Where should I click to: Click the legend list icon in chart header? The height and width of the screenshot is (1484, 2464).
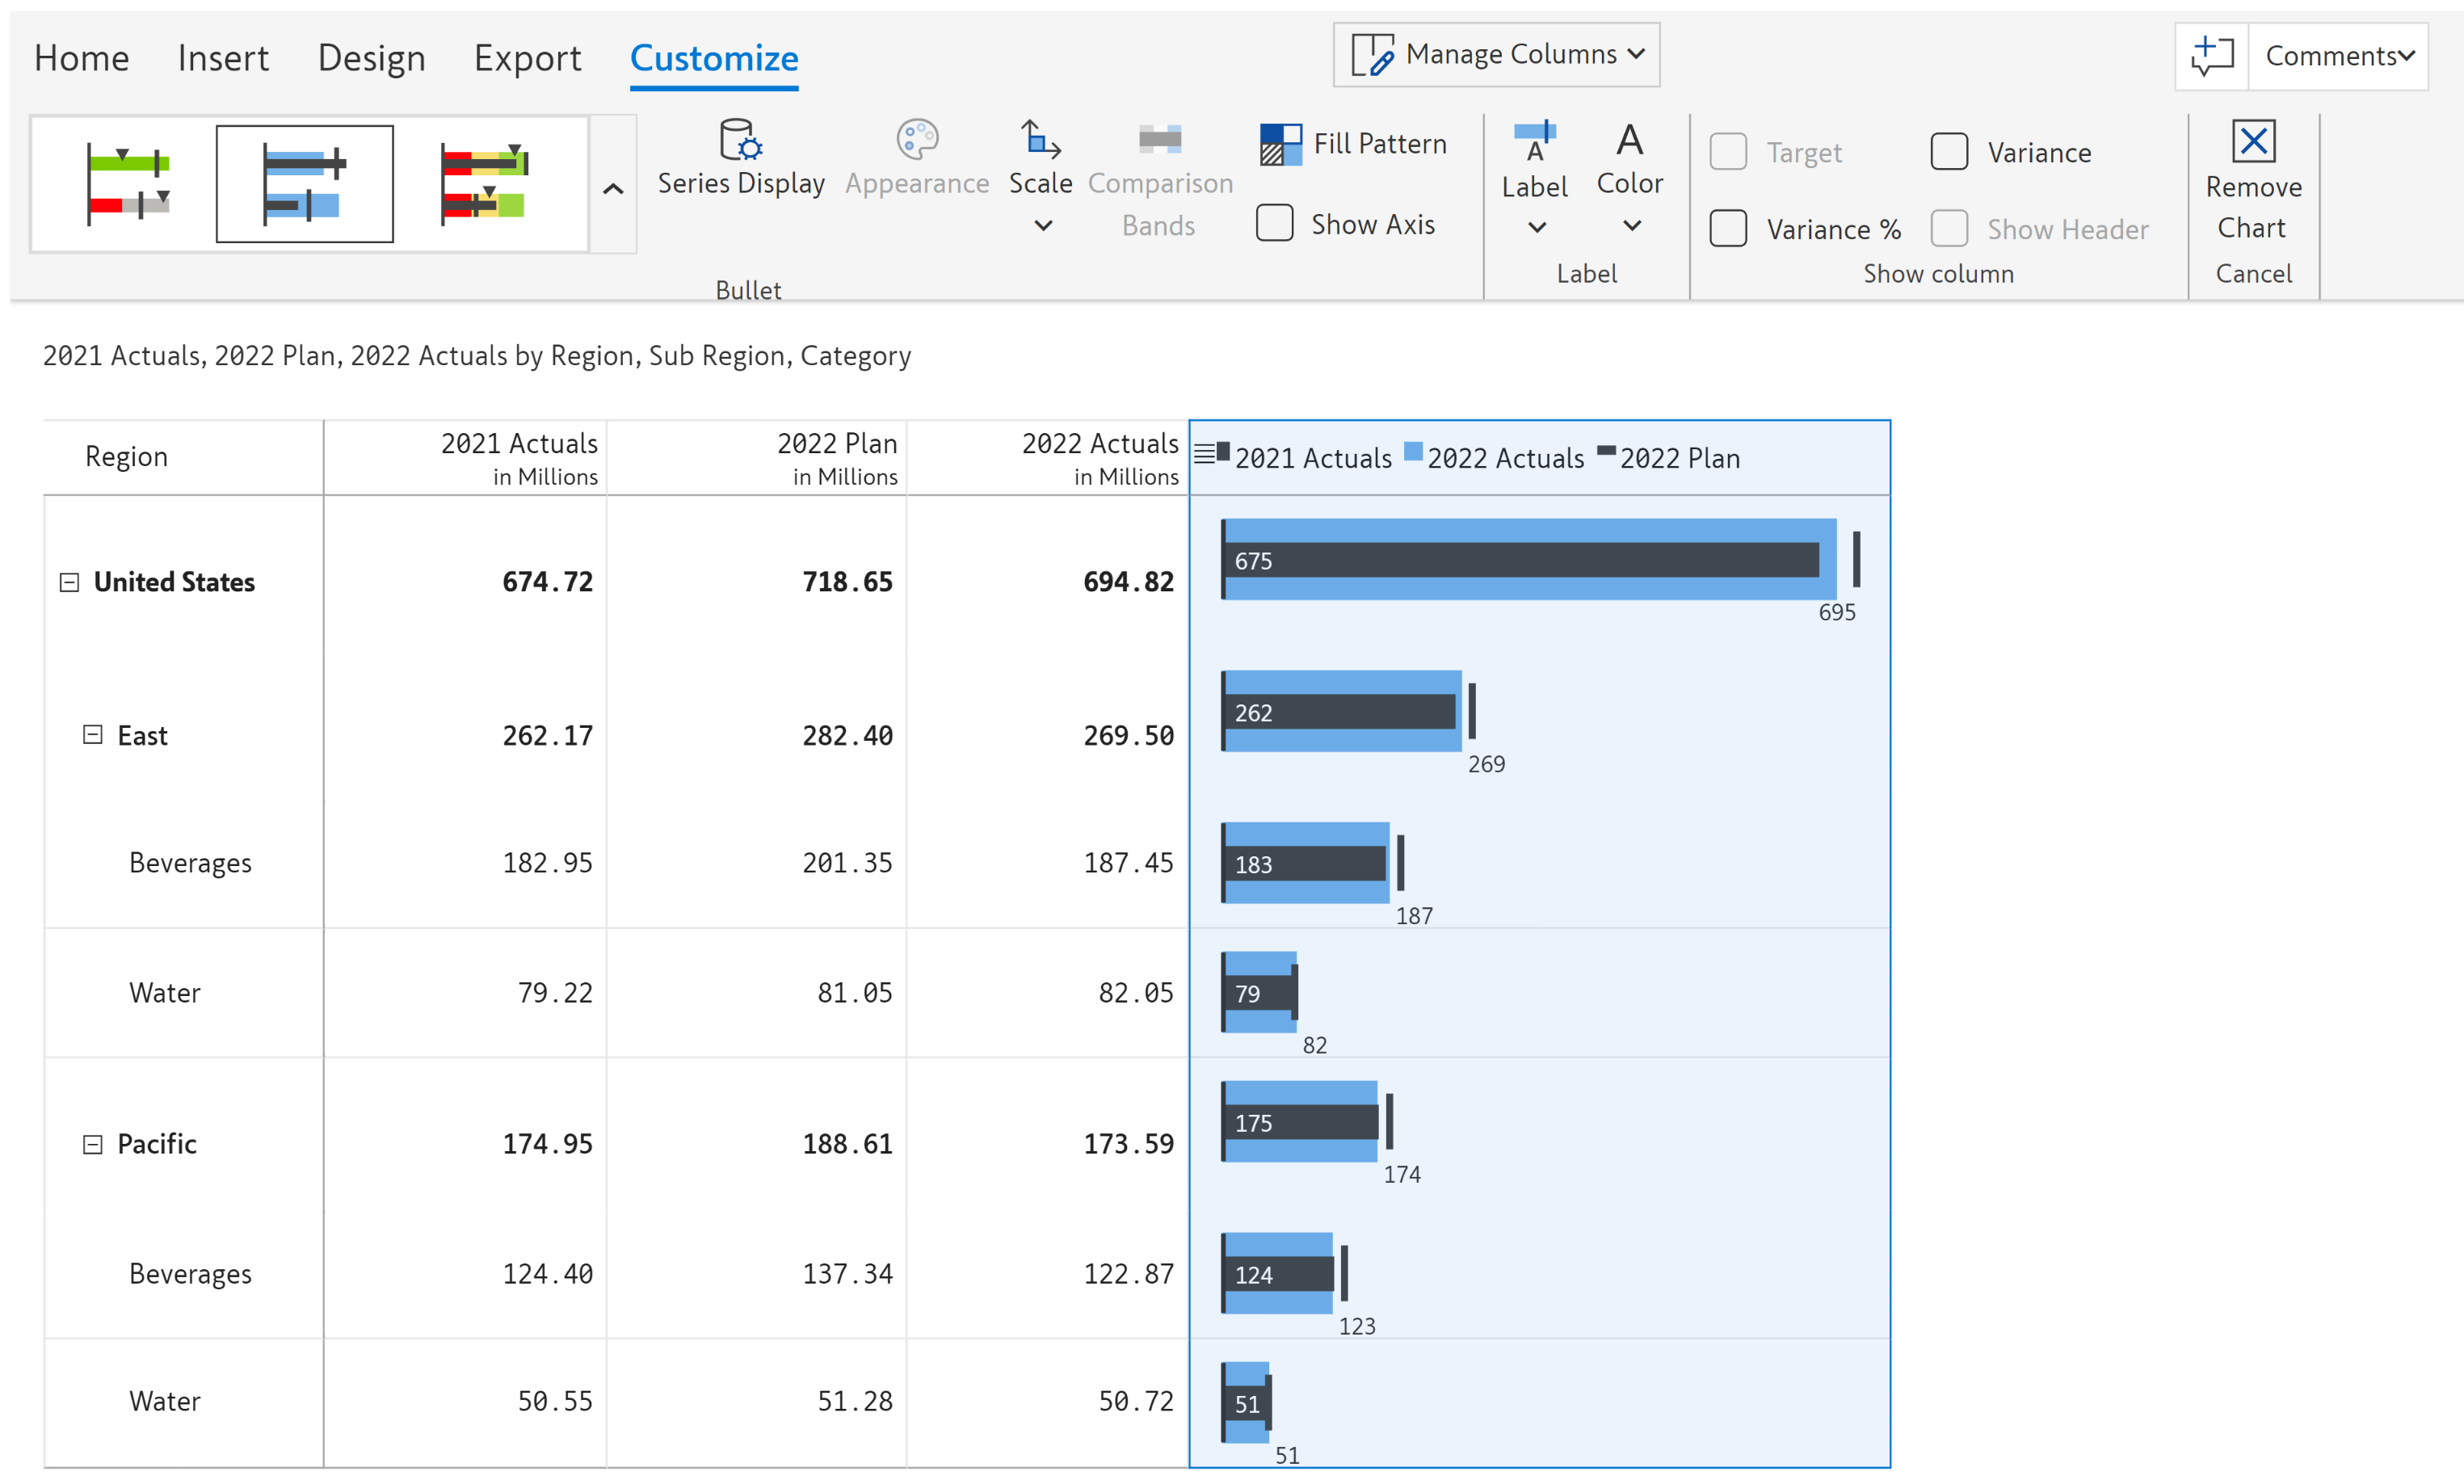1205,455
